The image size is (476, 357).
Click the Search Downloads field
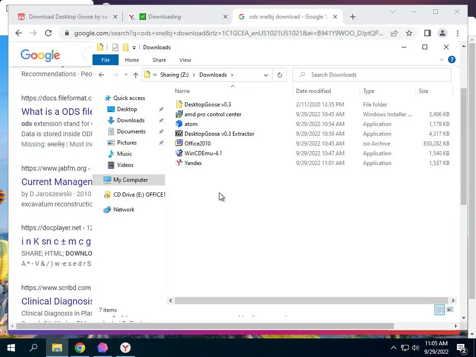click(x=371, y=75)
